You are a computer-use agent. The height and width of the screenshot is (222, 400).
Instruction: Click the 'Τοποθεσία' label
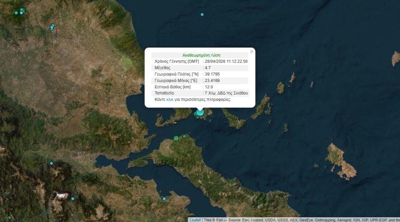pyautogui.click(x=164, y=93)
